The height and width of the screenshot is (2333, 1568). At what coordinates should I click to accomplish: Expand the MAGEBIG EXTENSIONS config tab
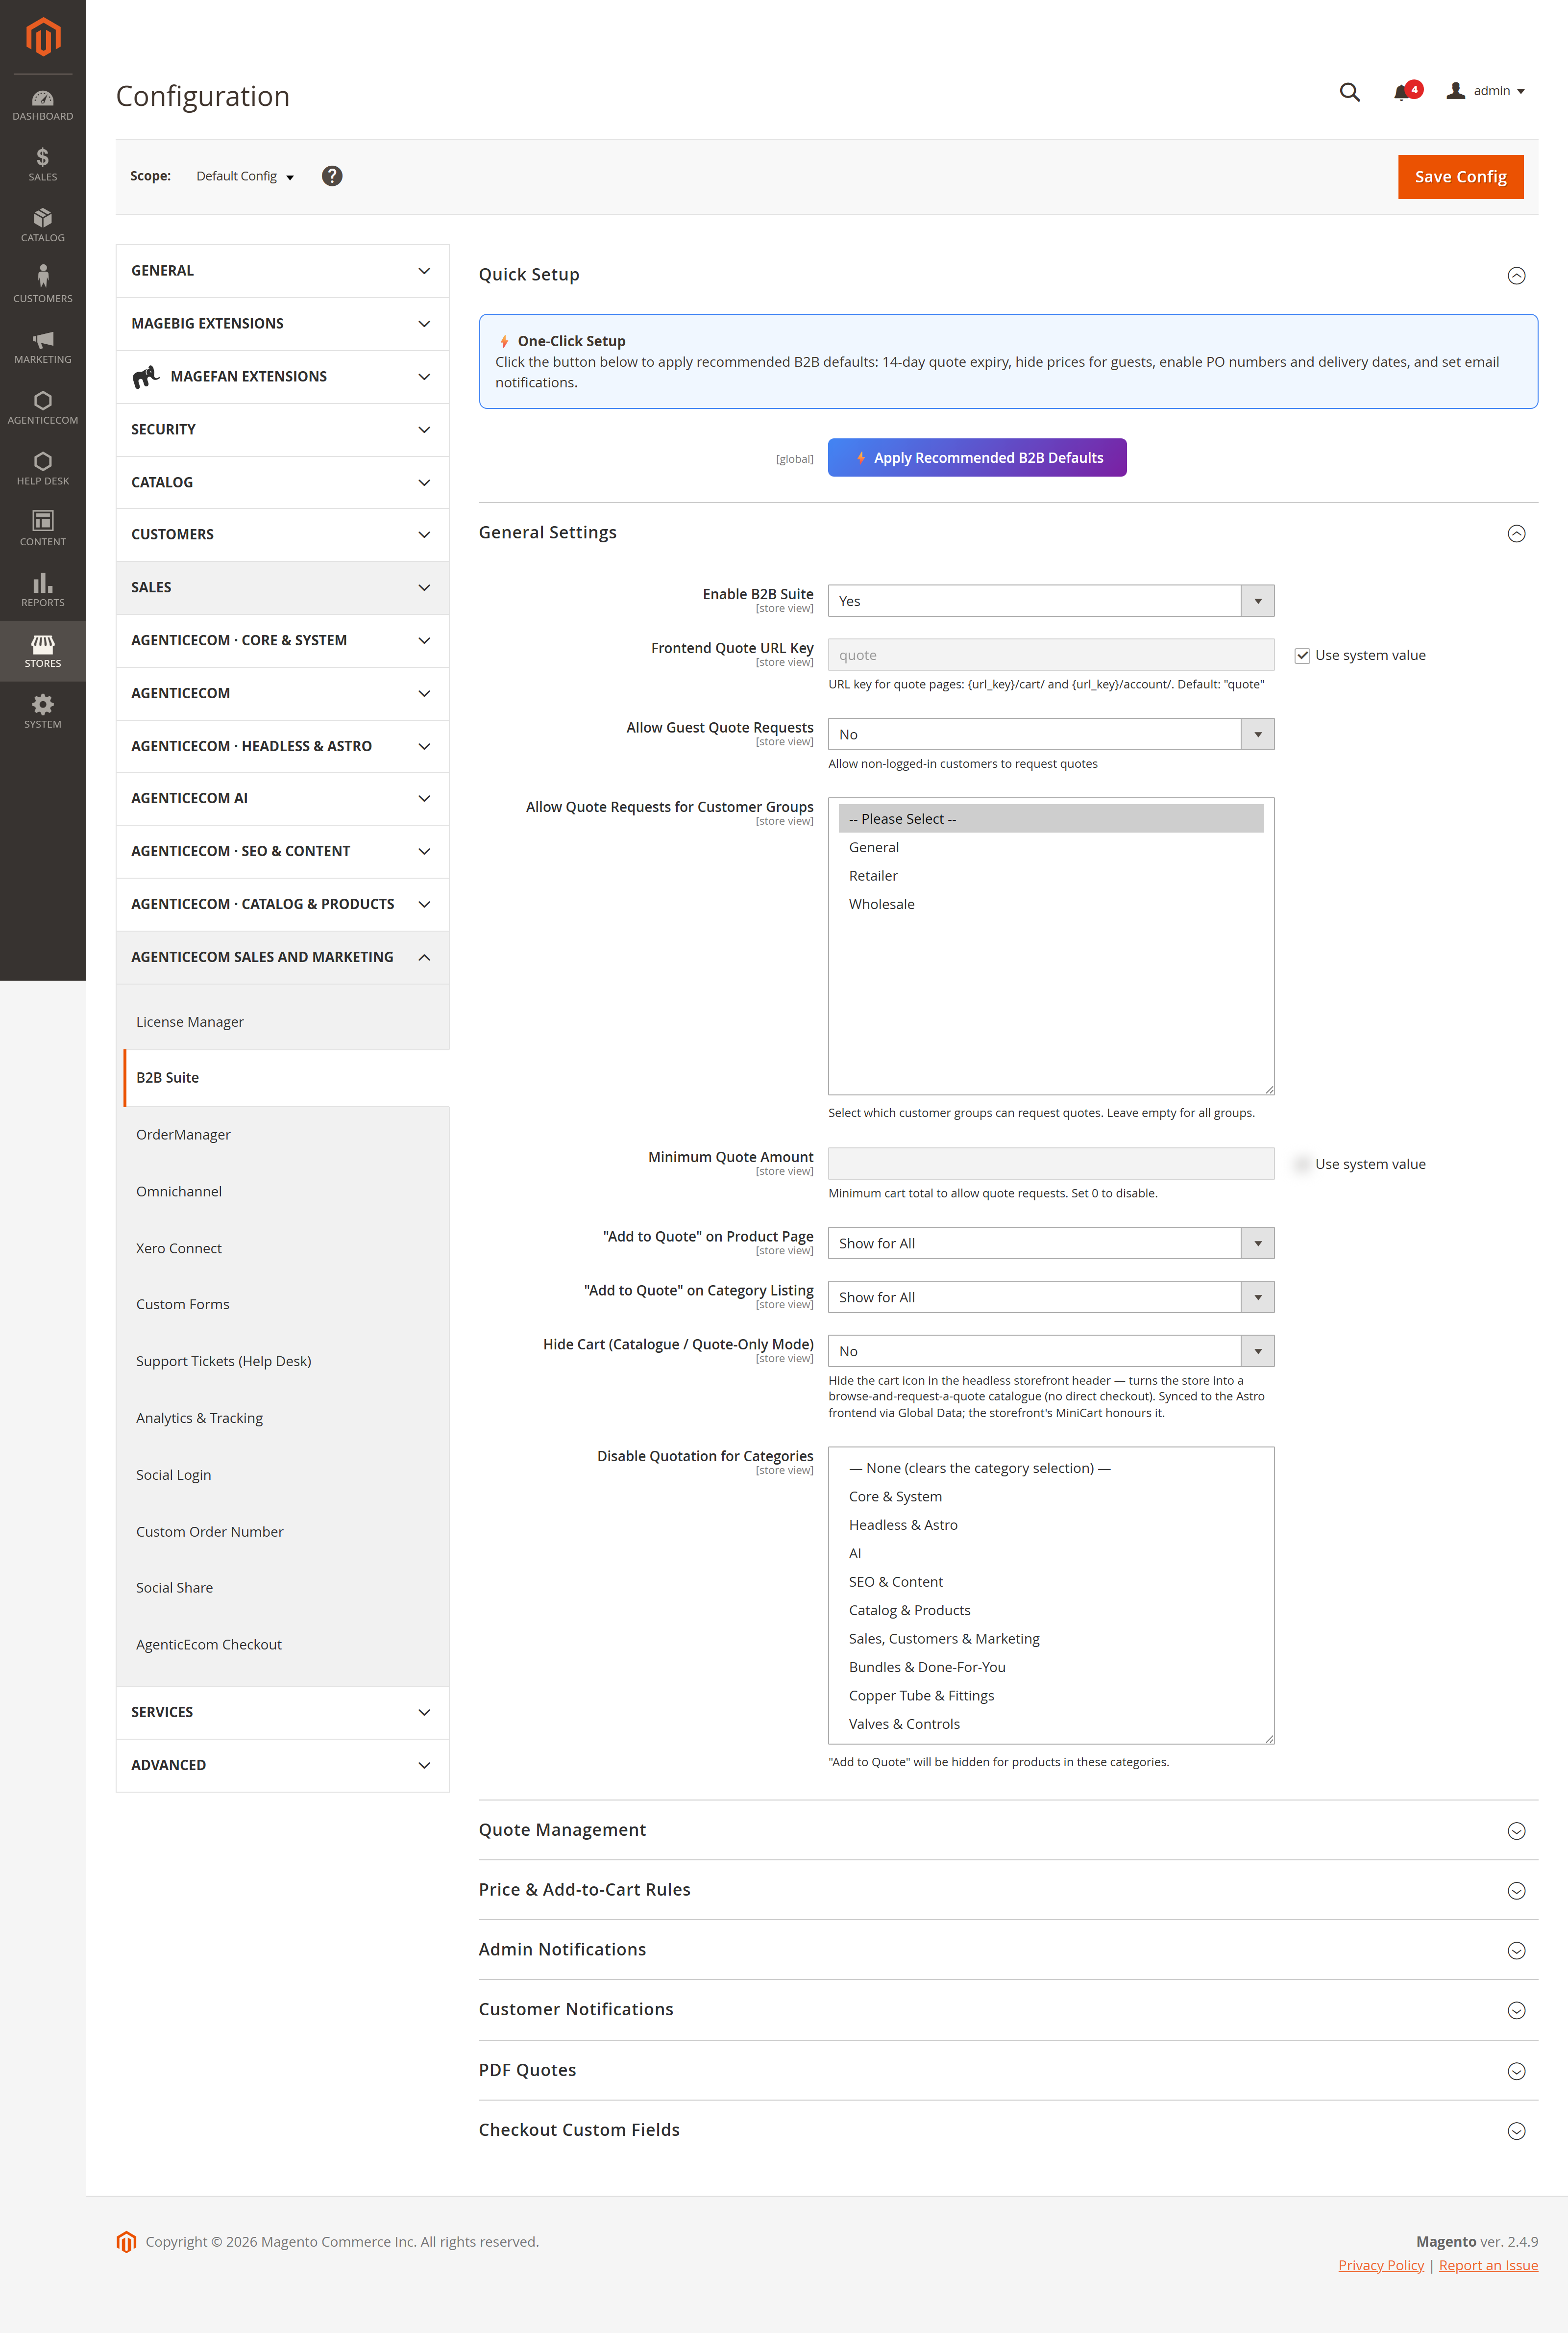[282, 324]
